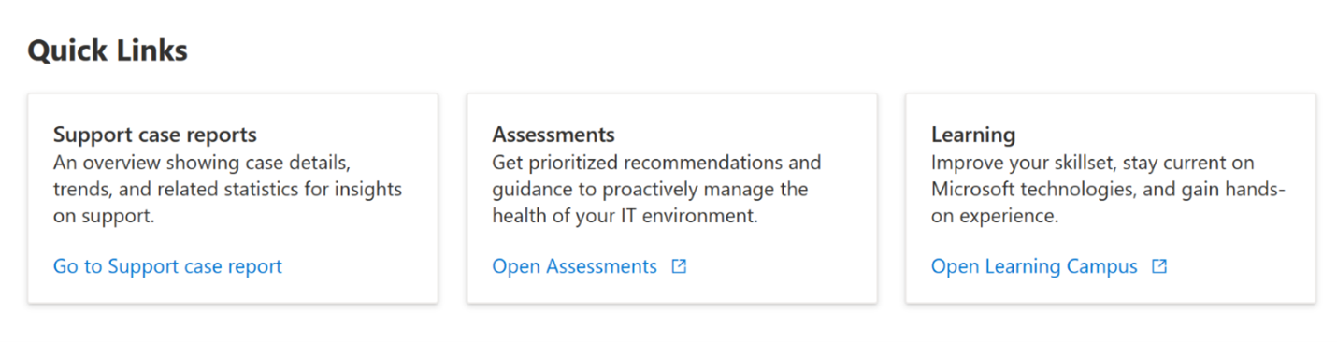Select the Assessments card title

(553, 135)
